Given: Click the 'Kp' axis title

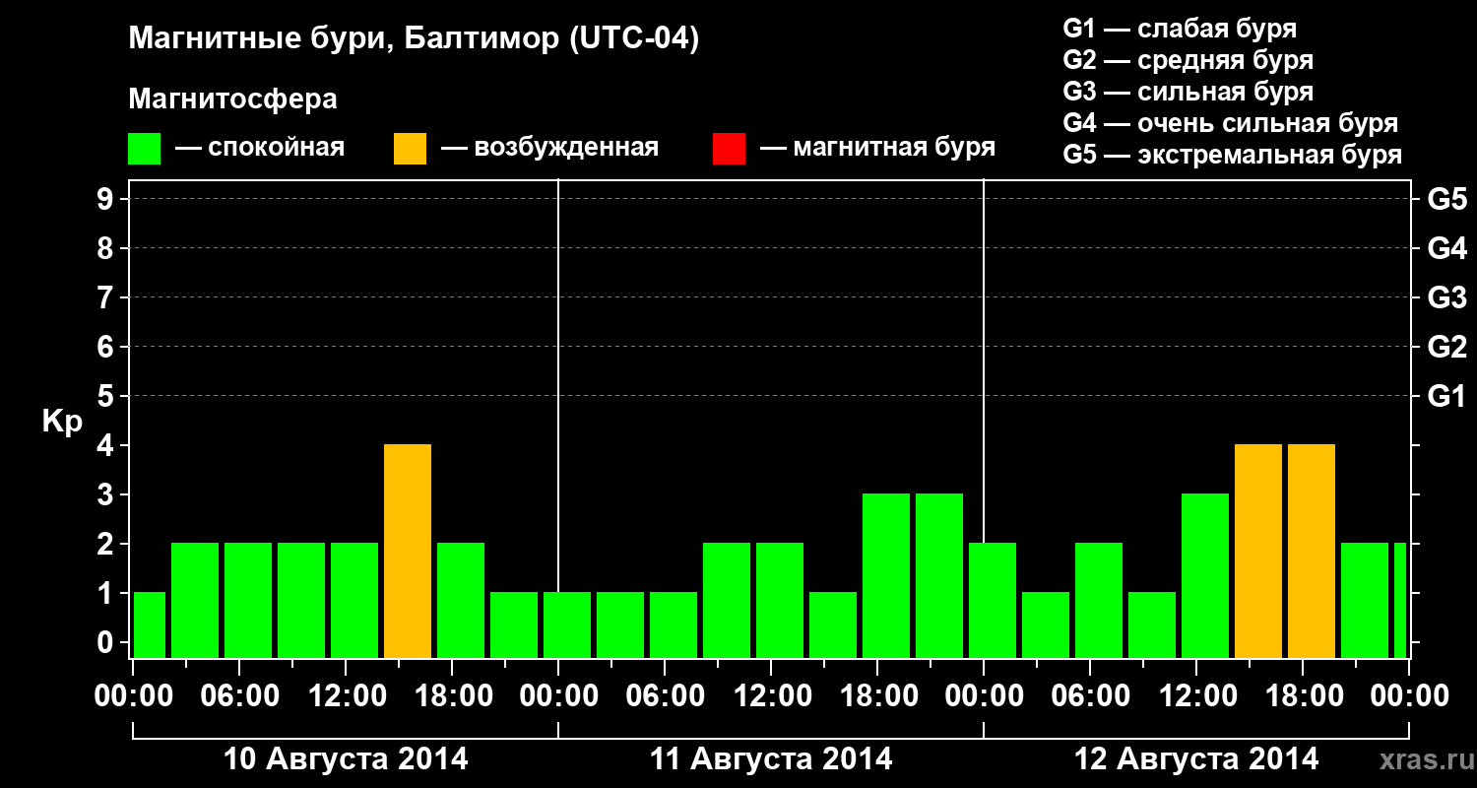Looking at the screenshot, I should [62, 422].
